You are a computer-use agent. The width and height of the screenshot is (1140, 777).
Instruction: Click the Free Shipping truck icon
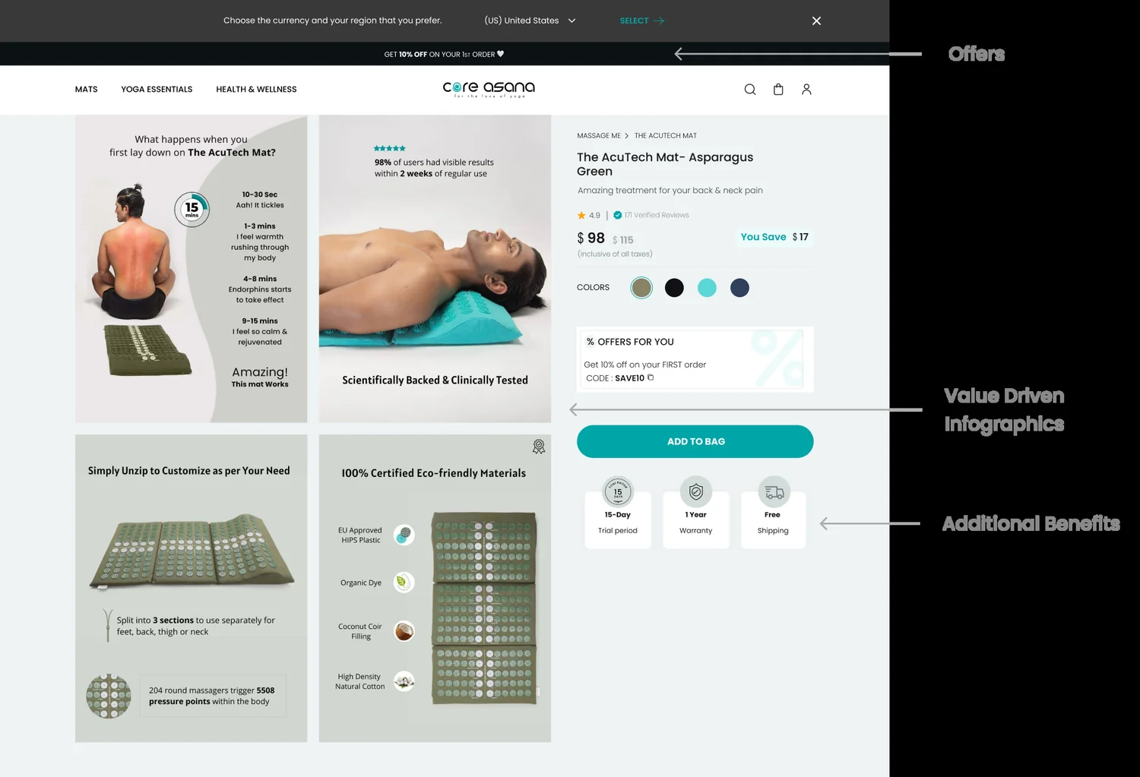tap(774, 492)
